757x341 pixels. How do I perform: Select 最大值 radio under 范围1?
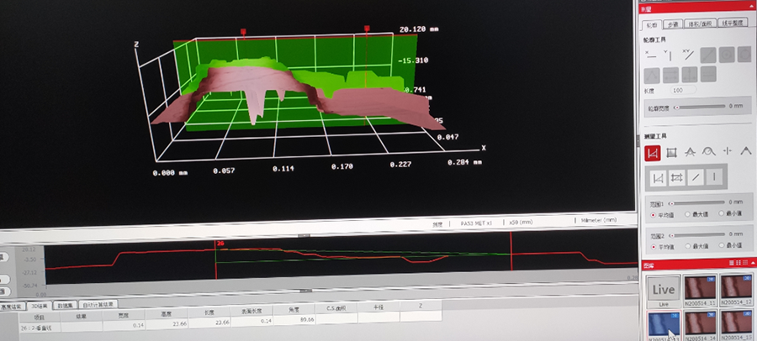pos(687,214)
